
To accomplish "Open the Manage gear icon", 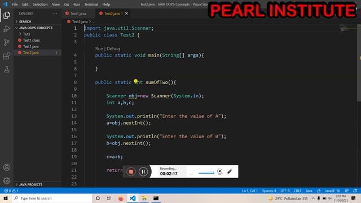I will pyautogui.click(x=7, y=180).
